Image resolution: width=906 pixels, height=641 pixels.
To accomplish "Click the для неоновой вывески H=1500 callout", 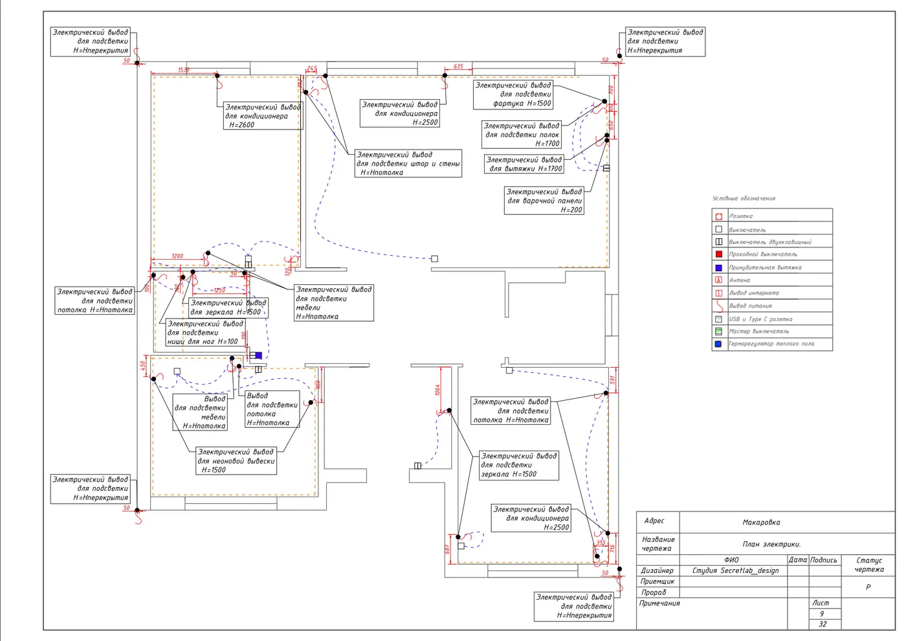I will (x=236, y=461).
